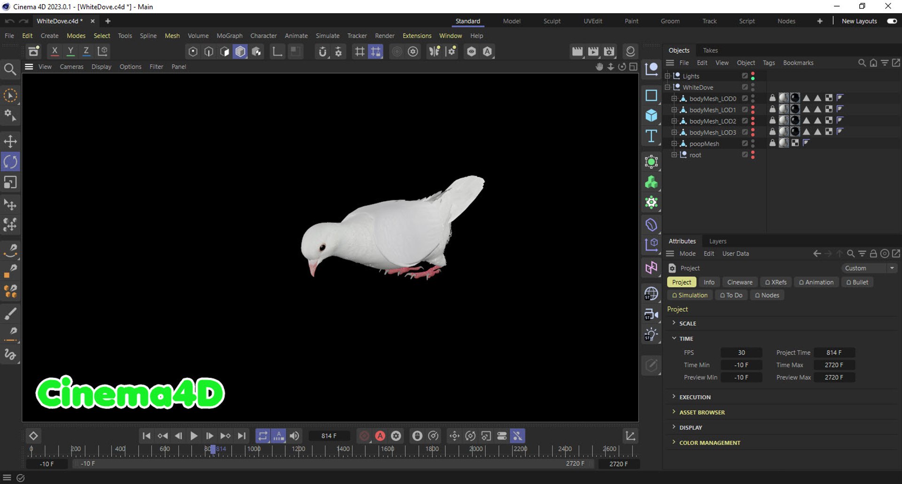Image resolution: width=902 pixels, height=484 pixels.
Task: Enable Polygons mode icon
Action: pos(240,51)
